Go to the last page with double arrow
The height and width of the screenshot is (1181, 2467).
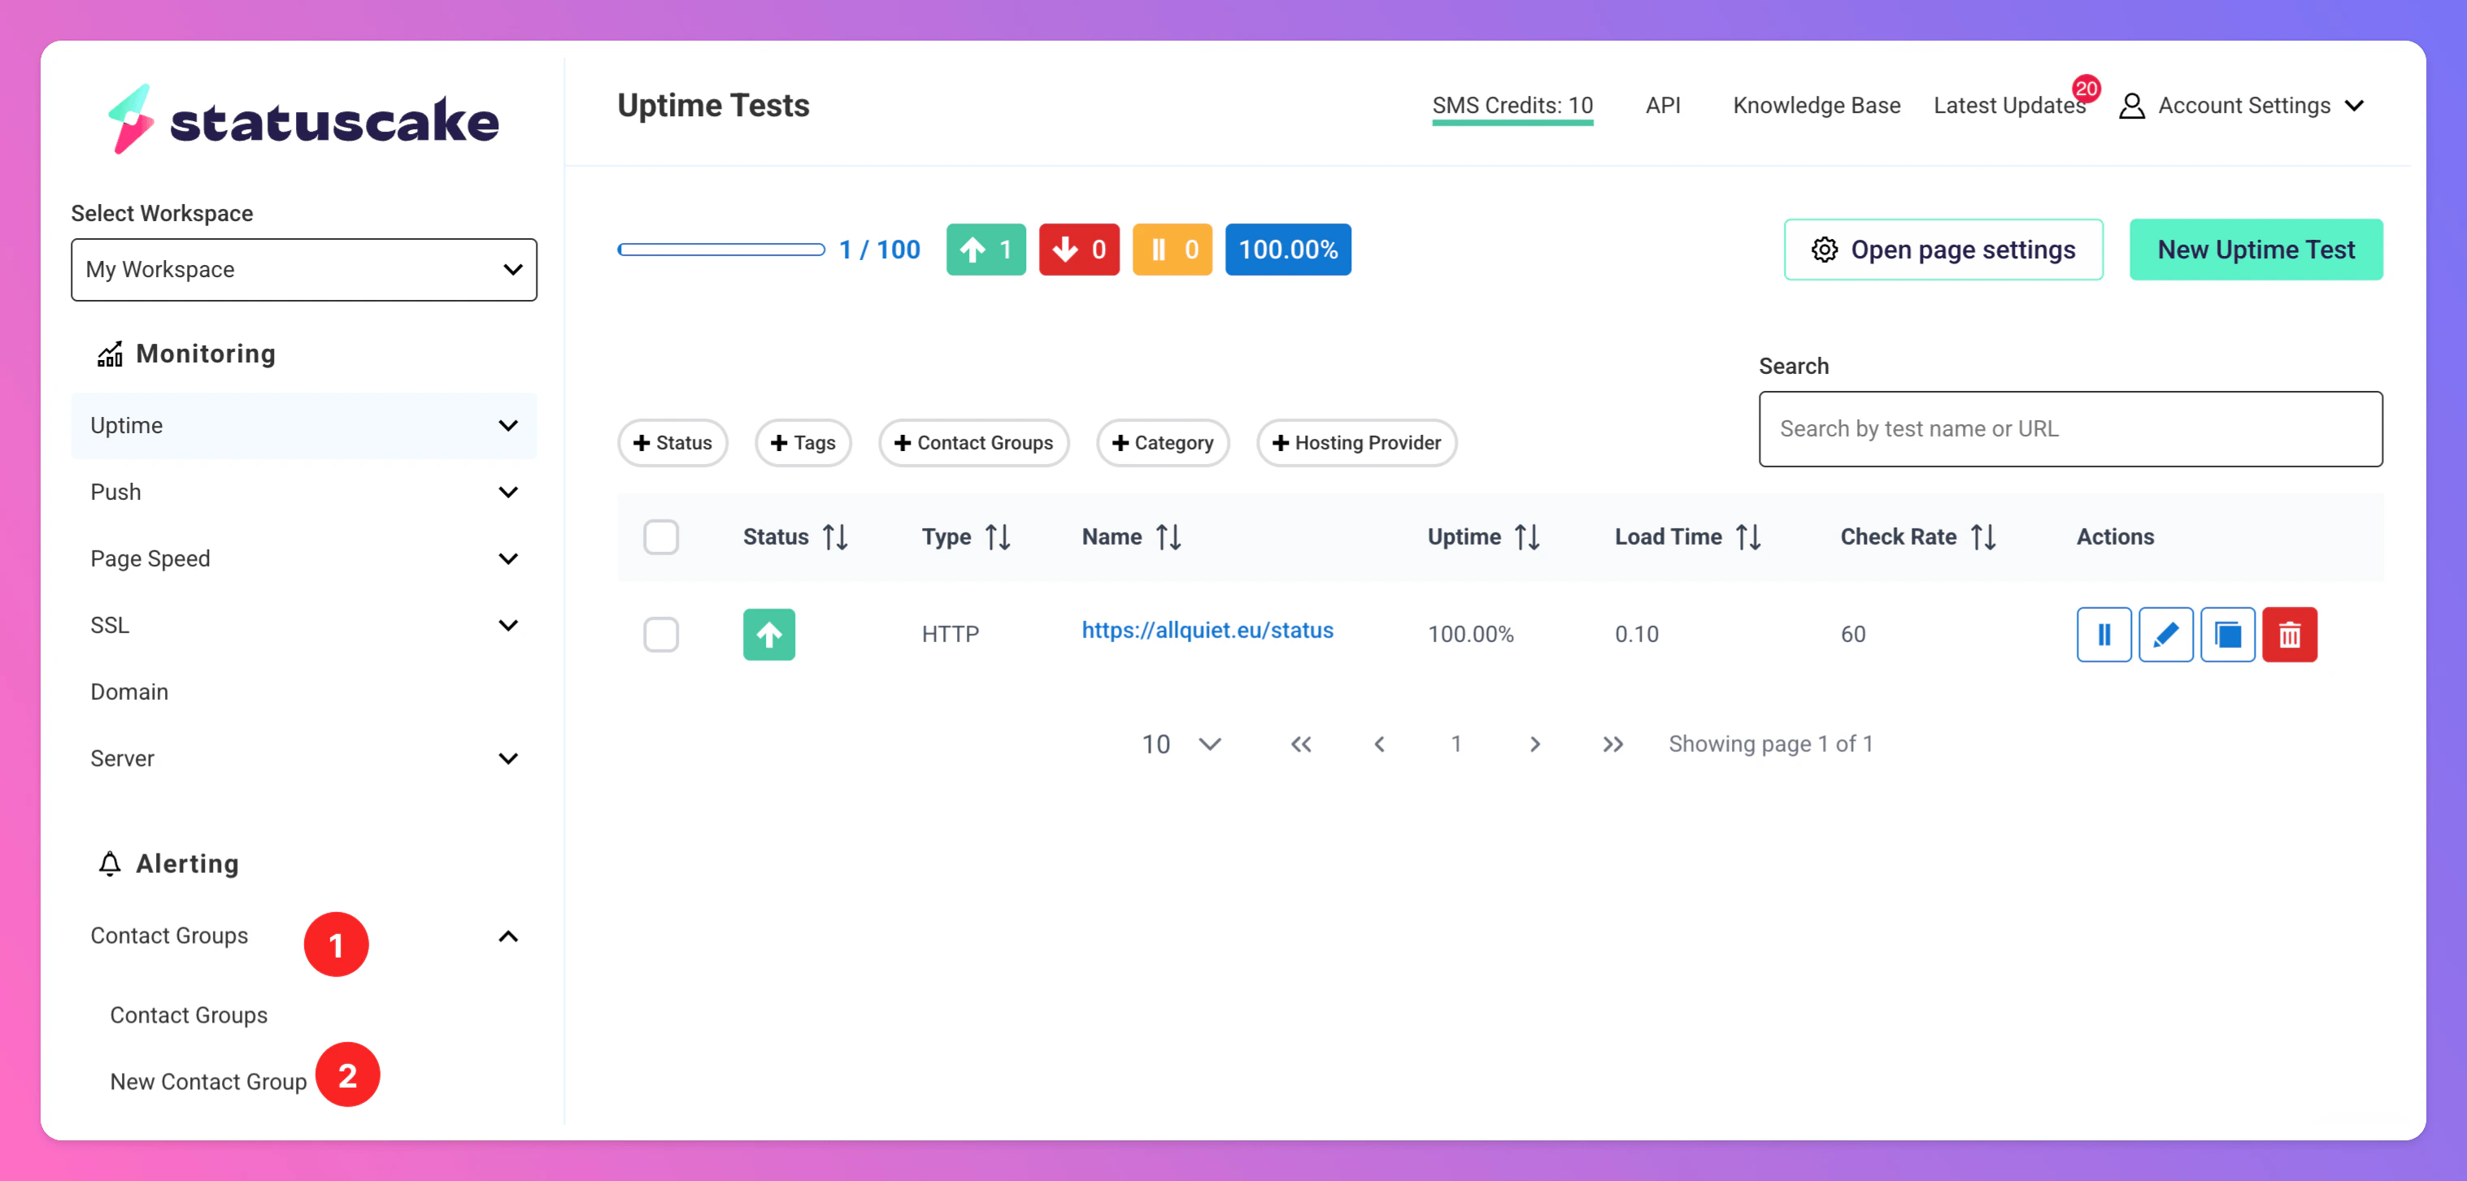coord(1612,744)
